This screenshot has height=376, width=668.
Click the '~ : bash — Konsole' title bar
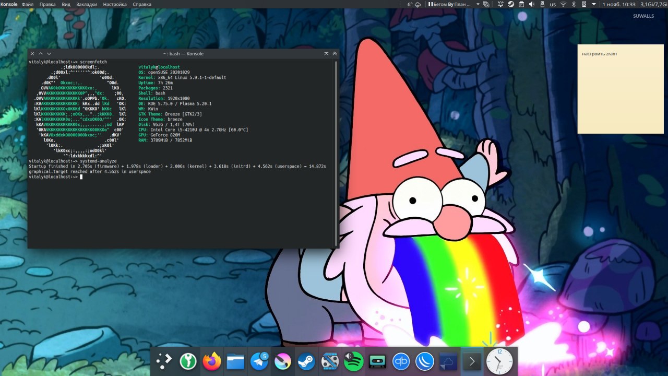(183, 54)
